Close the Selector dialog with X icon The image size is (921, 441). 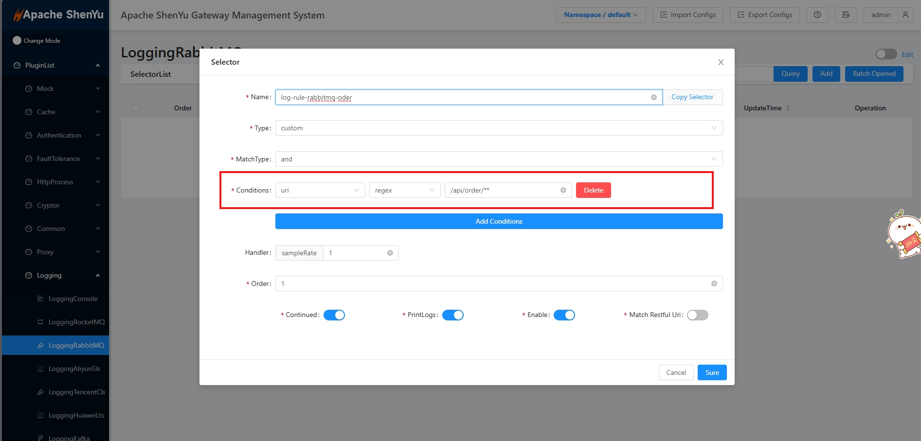pos(721,62)
